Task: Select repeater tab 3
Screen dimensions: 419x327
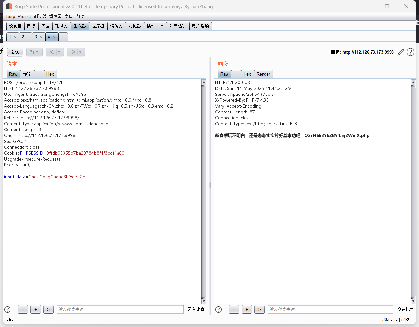Action: pos(36,37)
